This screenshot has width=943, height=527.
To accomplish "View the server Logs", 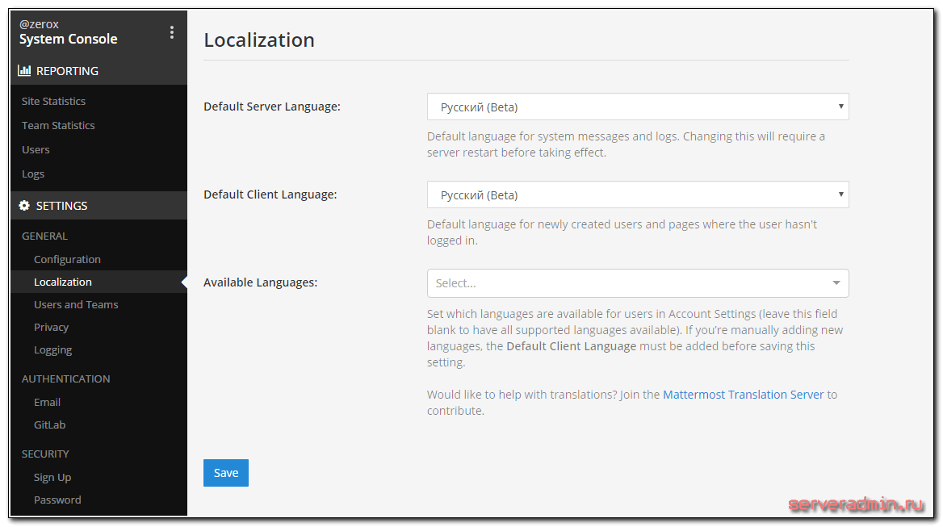I will pos(33,174).
